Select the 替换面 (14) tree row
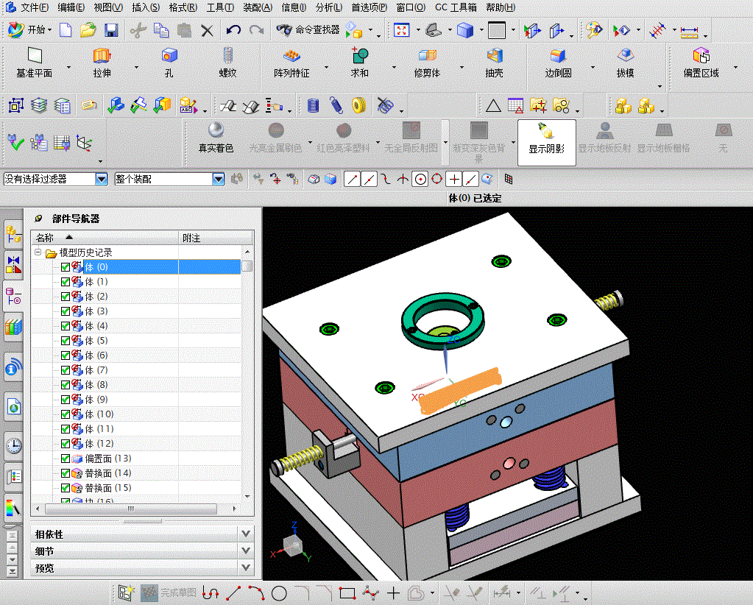Image resolution: width=753 pixels, height=605 pixels. coord(136,473)
